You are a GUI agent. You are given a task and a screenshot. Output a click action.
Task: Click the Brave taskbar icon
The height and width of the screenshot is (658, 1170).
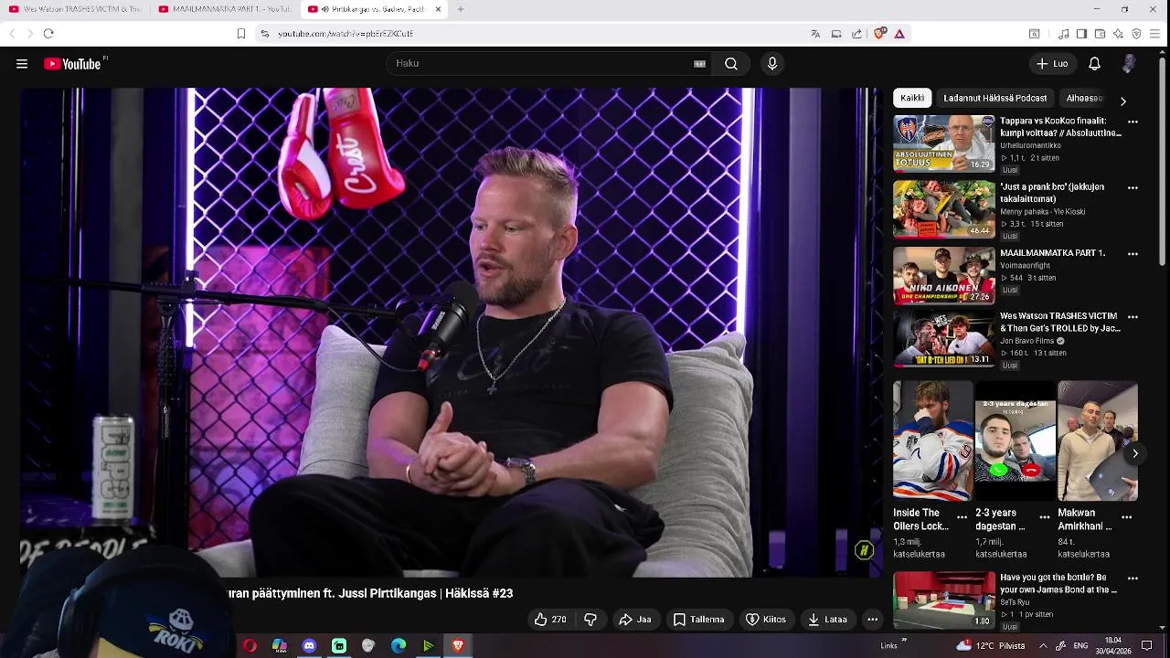point(458,646)
